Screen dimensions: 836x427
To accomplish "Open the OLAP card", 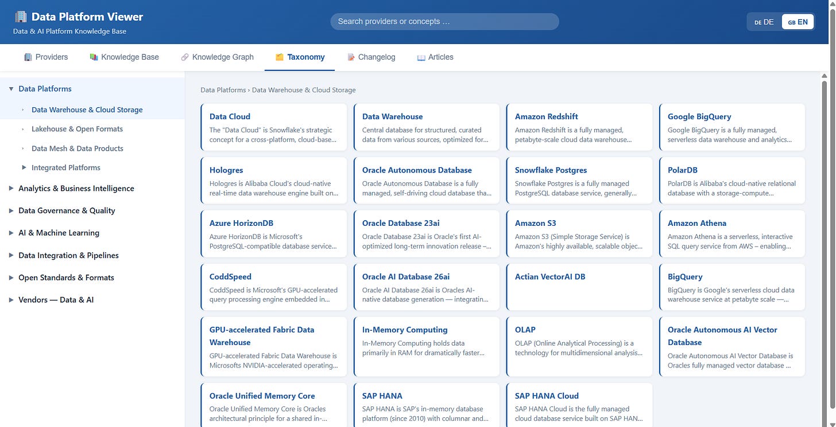I will pos(579,347).
